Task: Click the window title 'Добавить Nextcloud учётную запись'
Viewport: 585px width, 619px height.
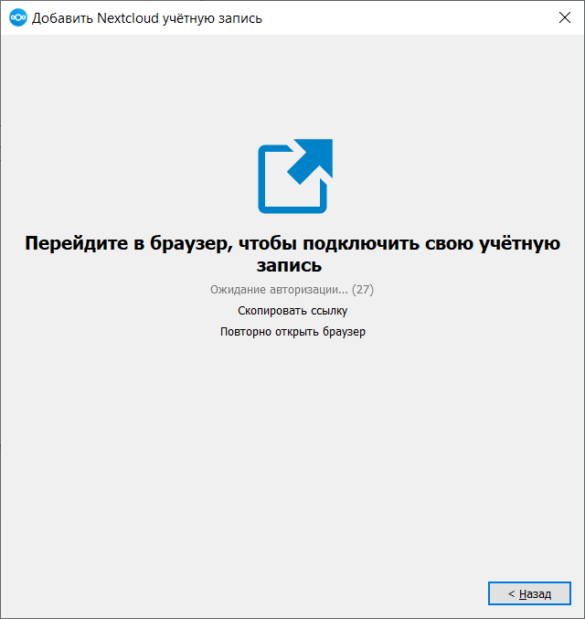Action: [x=147, y=18]
